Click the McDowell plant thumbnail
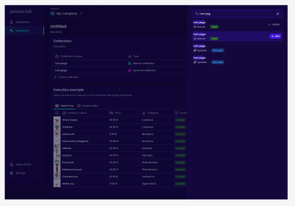The width and height of the screenshot is (295, 206). [57, 162]
